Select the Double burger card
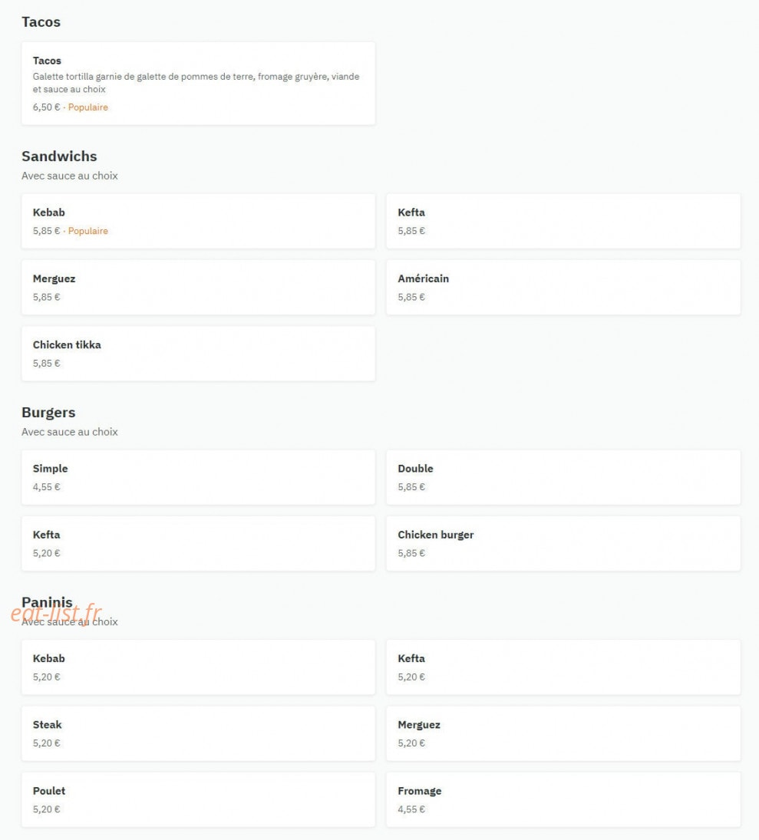 tap(563, 477)
